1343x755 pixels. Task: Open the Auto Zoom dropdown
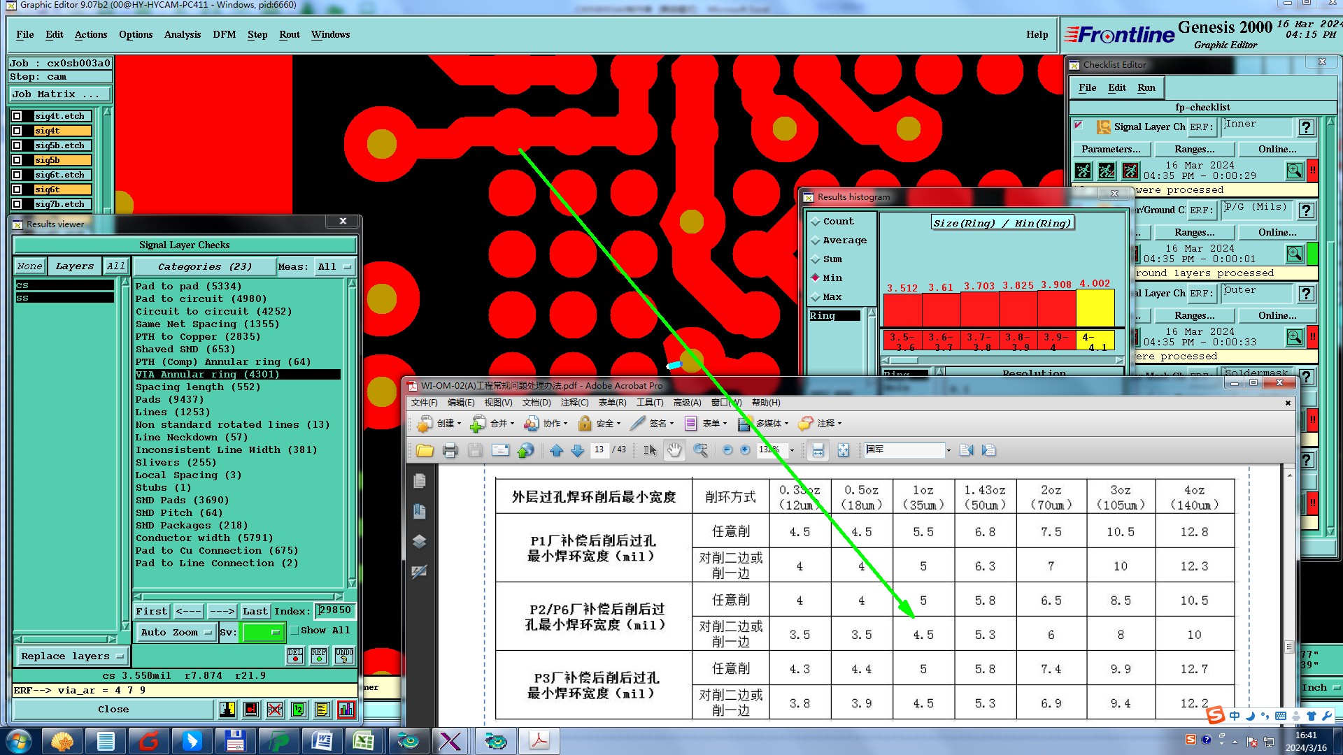(176, 632)
